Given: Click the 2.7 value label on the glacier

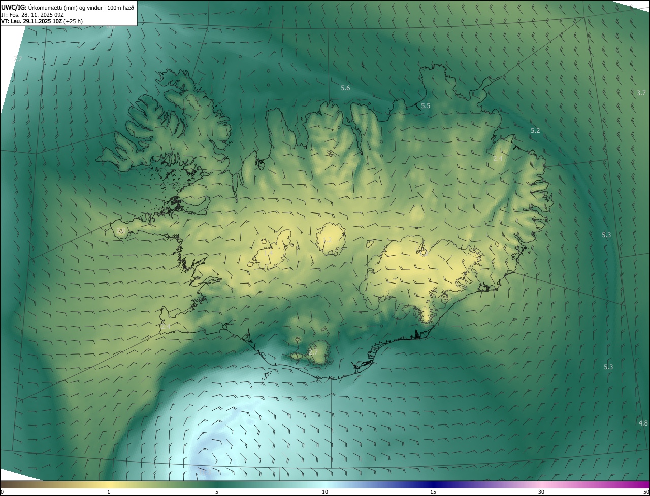Looking at the screenshot, I should coord(313,352).
